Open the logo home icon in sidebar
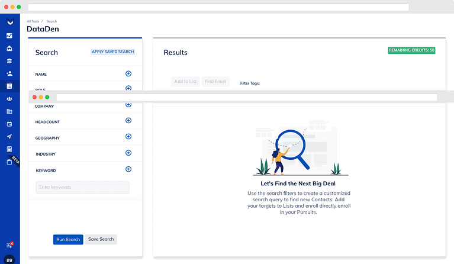 click(x=10, y=22)
